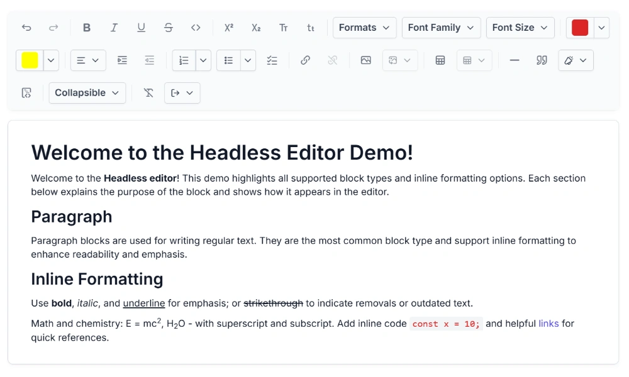Click the code block document icon
Screen dimensions: 629x377
point(26,93)
